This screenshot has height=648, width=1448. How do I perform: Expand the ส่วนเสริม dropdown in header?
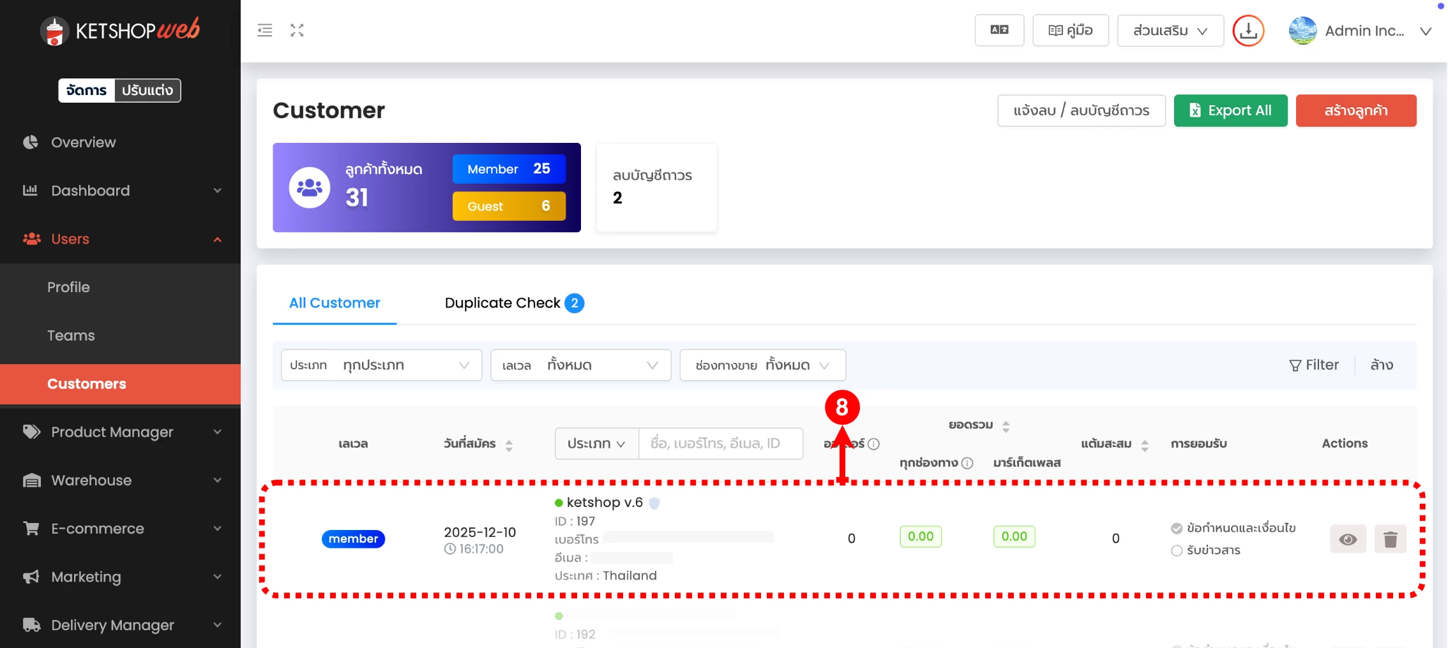click(x=1170, y=31)
